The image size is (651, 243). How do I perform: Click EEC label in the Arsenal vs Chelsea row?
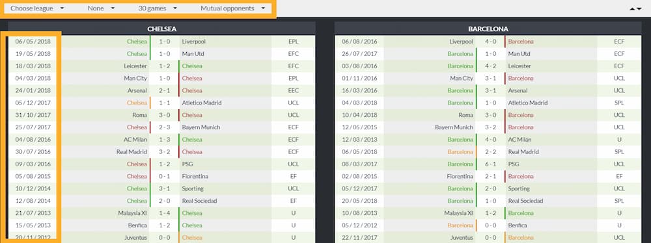[293, 90]
